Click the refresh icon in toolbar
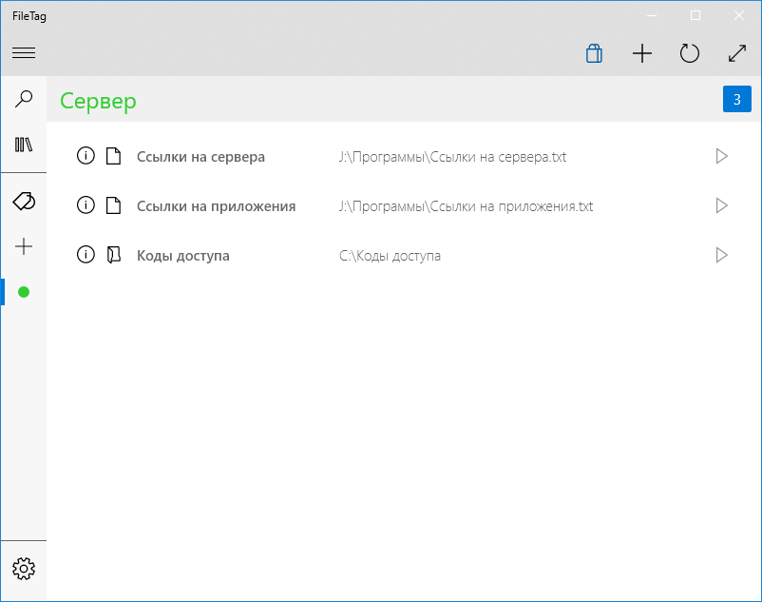This screenshot has height=602, width=762. click(689, 53)
